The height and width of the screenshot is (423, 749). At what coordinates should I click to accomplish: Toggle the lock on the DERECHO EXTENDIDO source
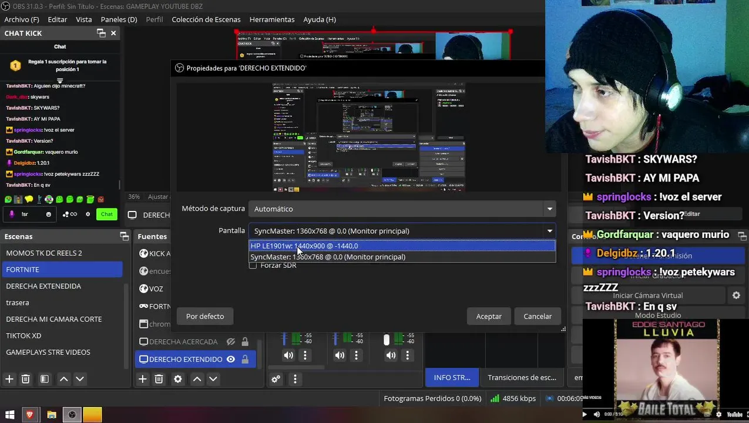(245, 359)
